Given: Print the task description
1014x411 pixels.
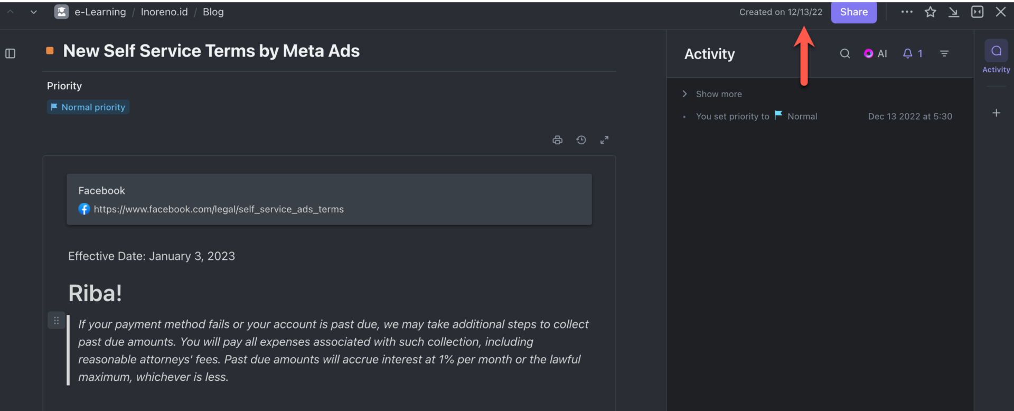Looking at the screenshot, I should pos(557,140).
